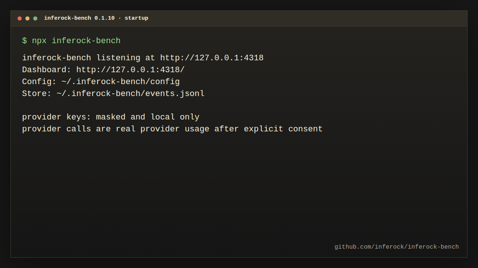Click the Config path ~/.inferock-bench/config

[x=121, y=82]
